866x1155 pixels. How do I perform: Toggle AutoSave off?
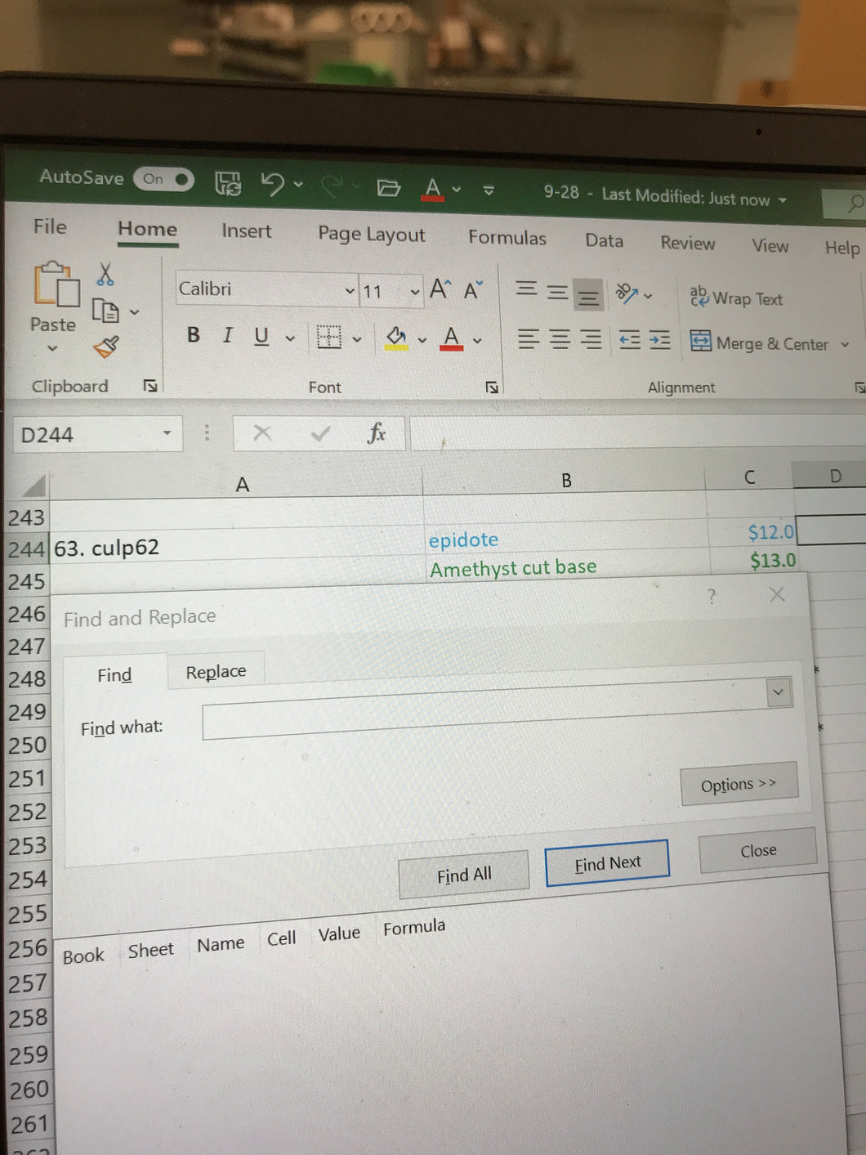coord(163,179)
